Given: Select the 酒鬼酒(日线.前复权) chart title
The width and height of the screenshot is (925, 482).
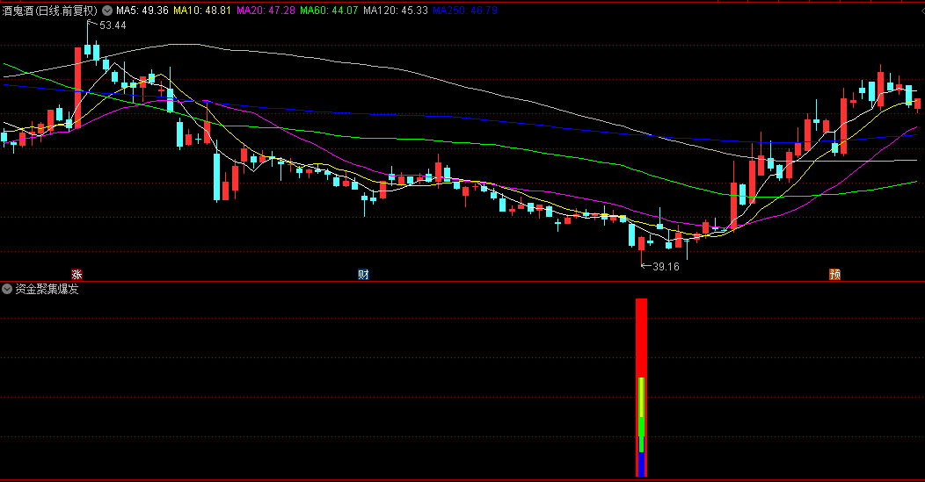Looking at the screenshot, I should click(49, 11).
